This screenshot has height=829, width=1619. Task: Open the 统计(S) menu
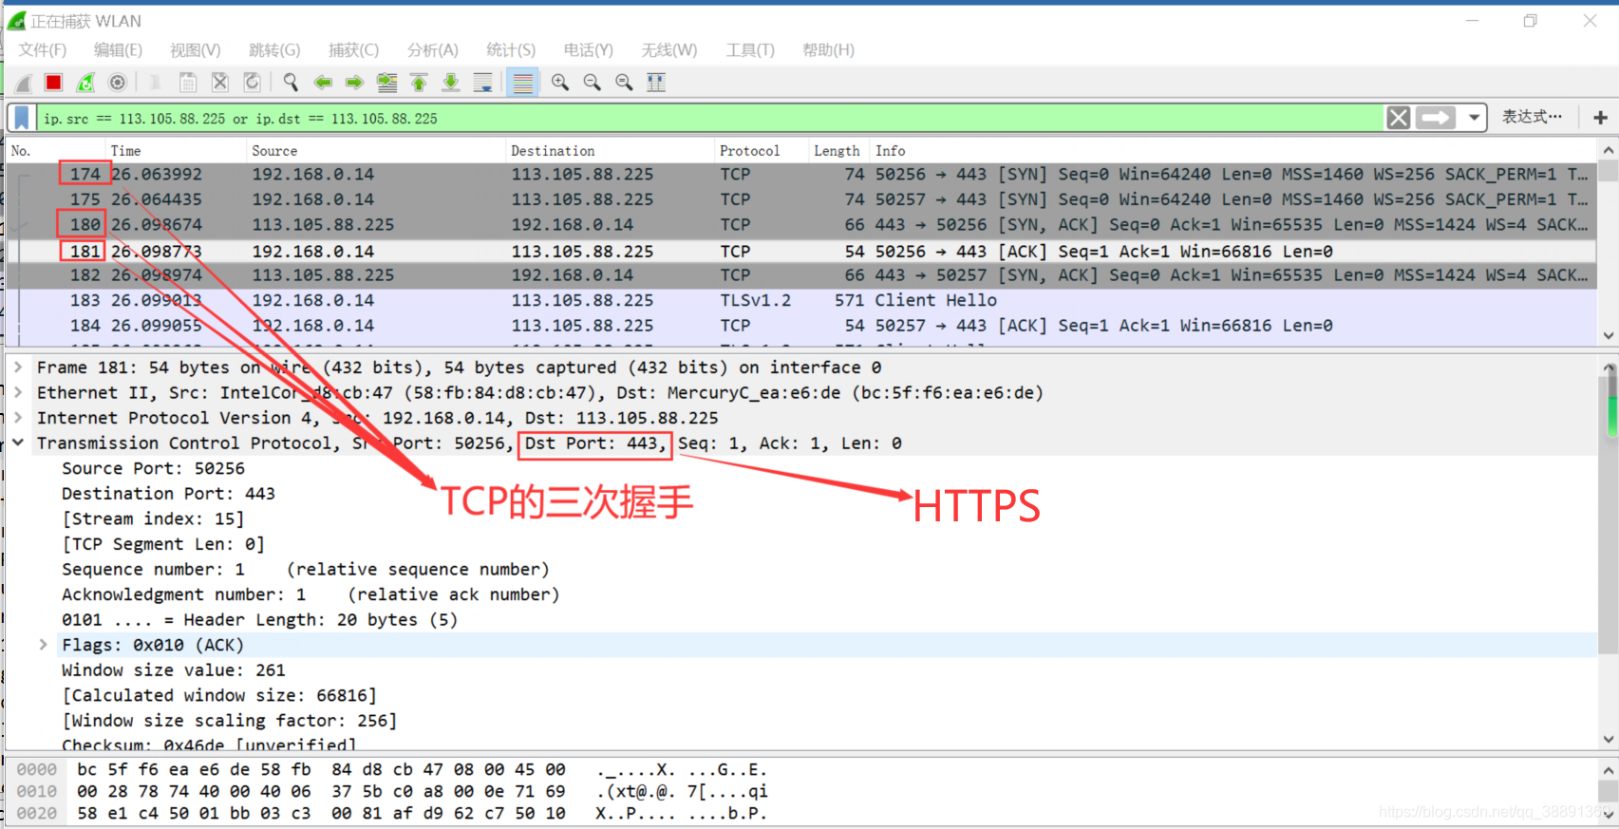511,50
